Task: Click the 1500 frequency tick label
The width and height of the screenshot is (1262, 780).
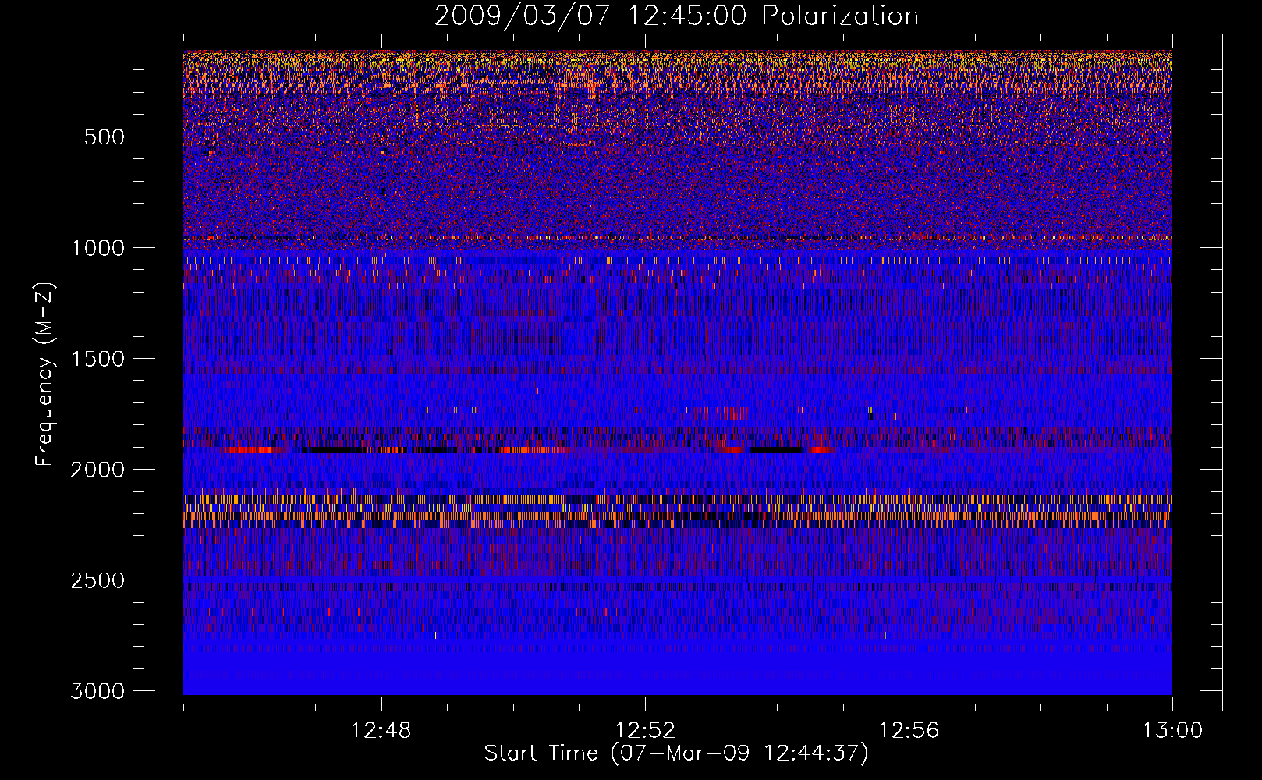Action: pos(97,359)
